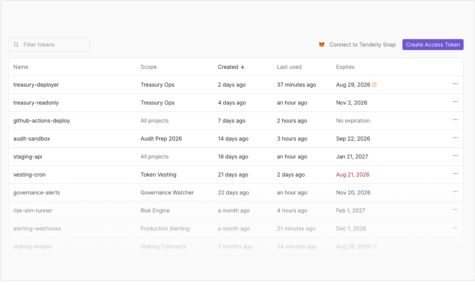Click the Aug 29, 2026 expiry date
This screenshot has height=292, width=475.
tap(353, 85)
